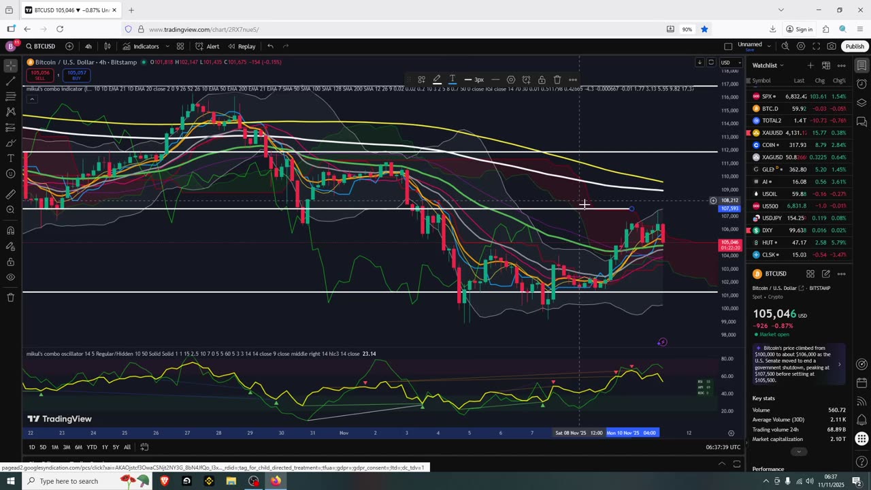
Task: Open quick search in top toolbar
Action: 785,46
